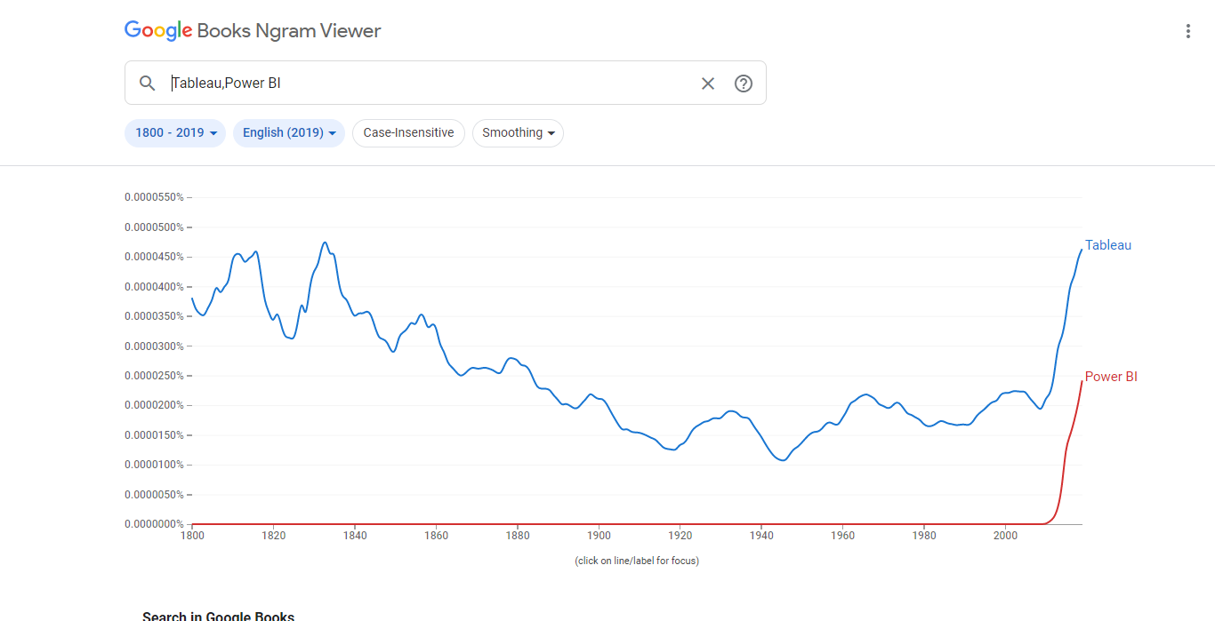The height and width of the screenshot is (621, 1215).
Task: Clear the search query with X
Action: (708, 84)
